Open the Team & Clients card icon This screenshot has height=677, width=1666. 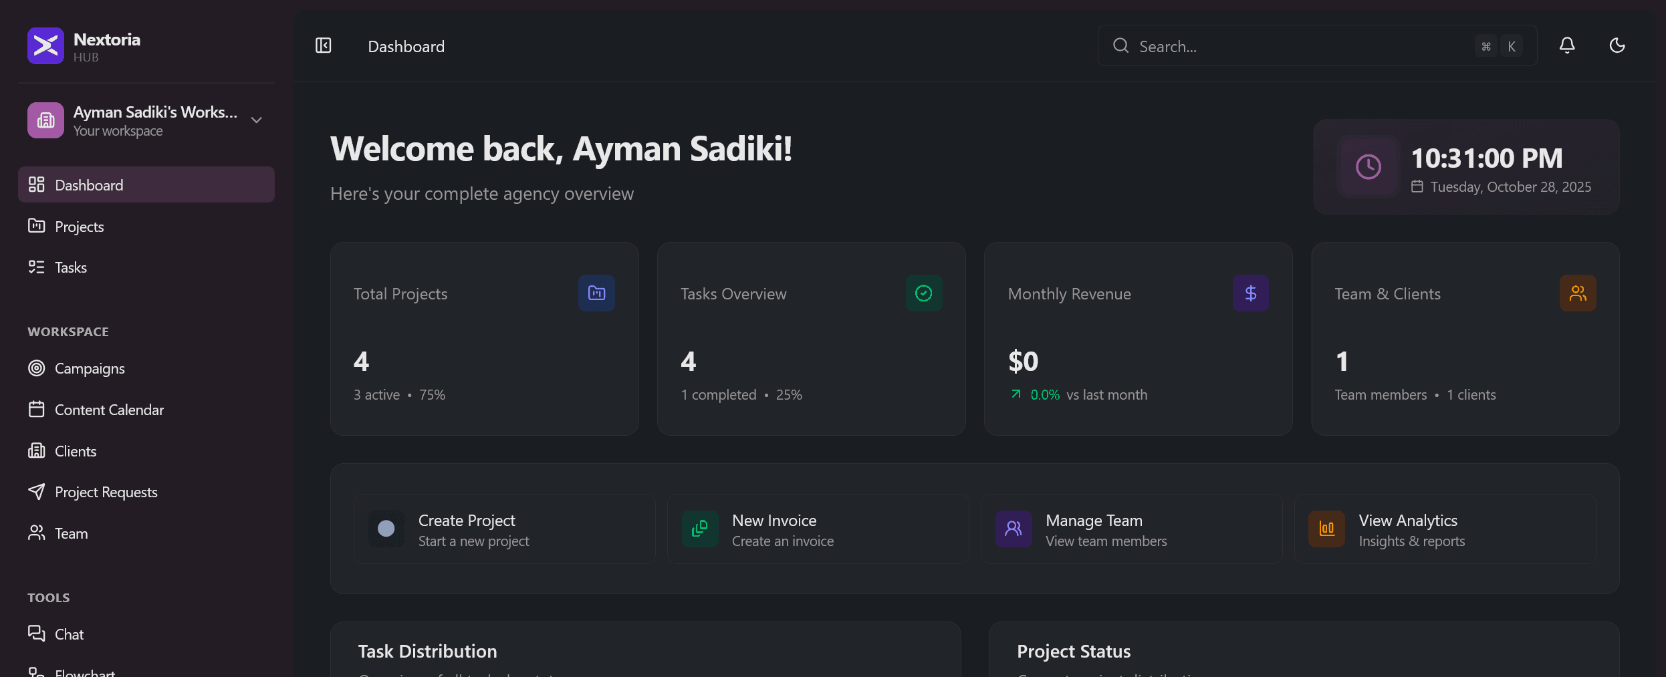[x=1578, y=293]
